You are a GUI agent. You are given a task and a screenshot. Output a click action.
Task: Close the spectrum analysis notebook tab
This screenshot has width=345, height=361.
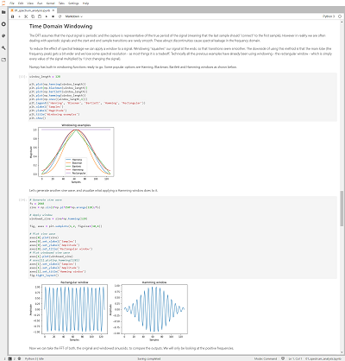pos(53,10)
